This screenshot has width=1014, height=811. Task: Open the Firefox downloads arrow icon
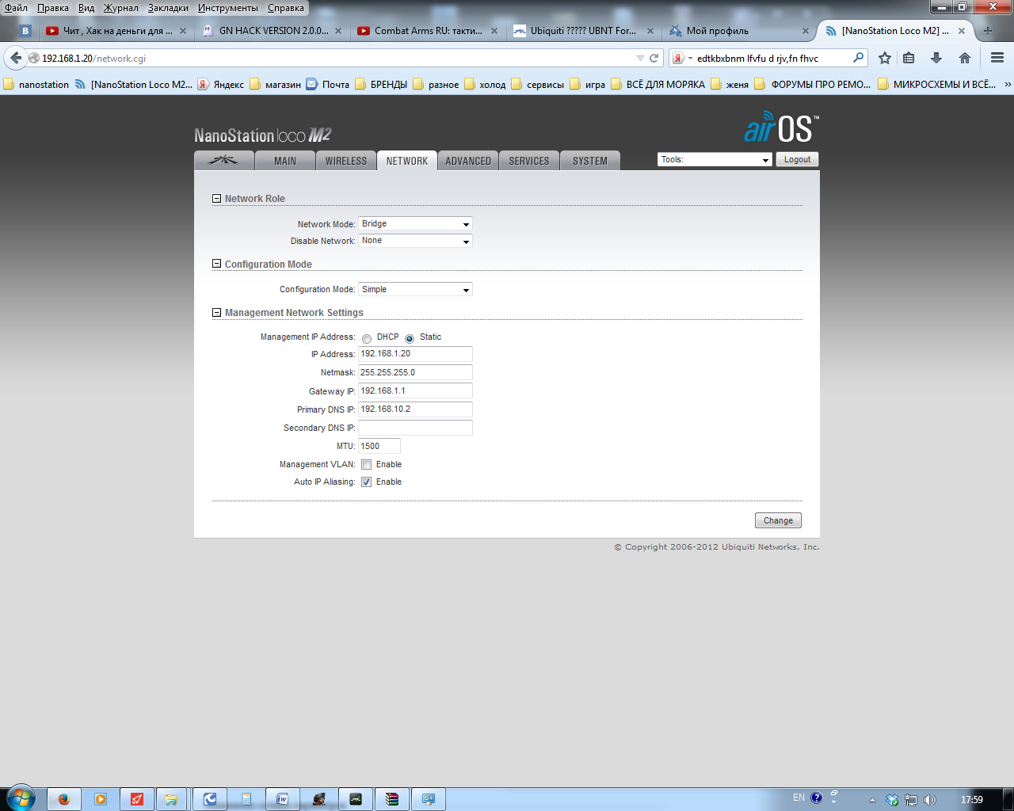click(x=936, y=58)
